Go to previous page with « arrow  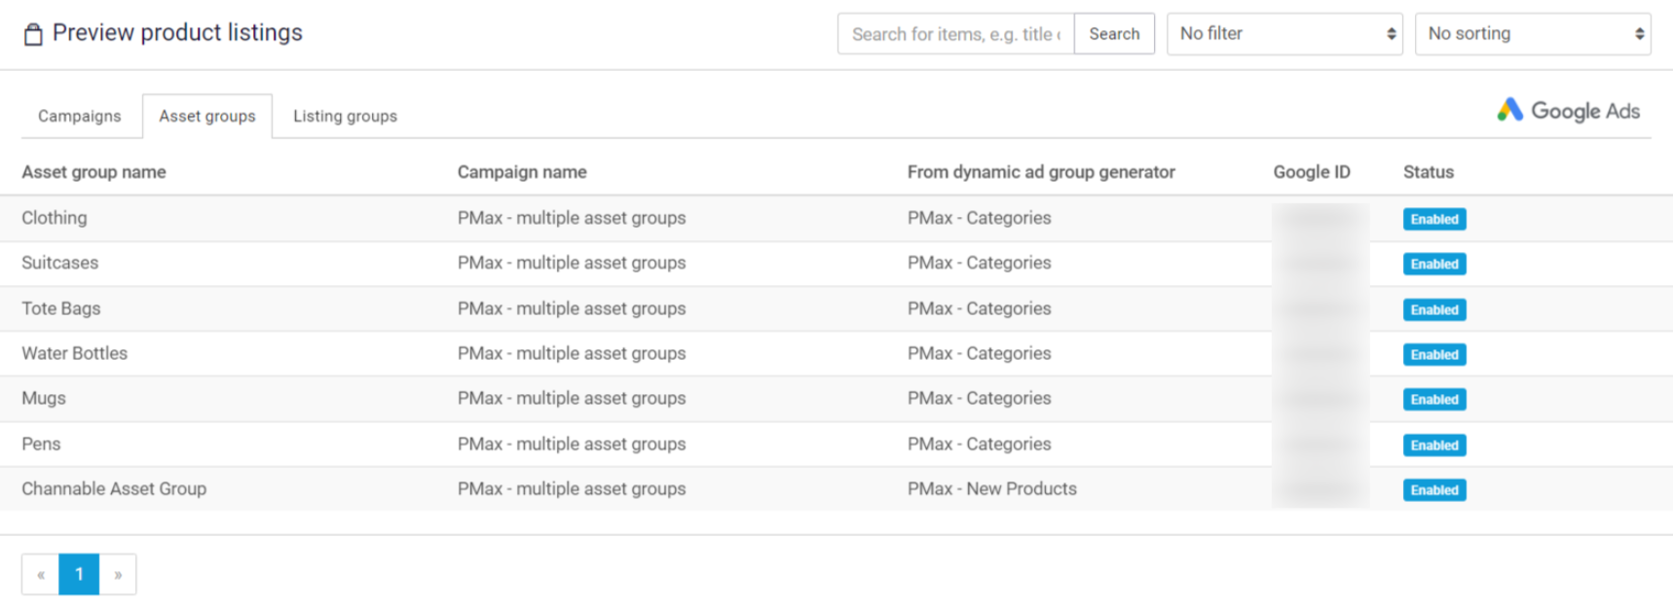point(41,574)
